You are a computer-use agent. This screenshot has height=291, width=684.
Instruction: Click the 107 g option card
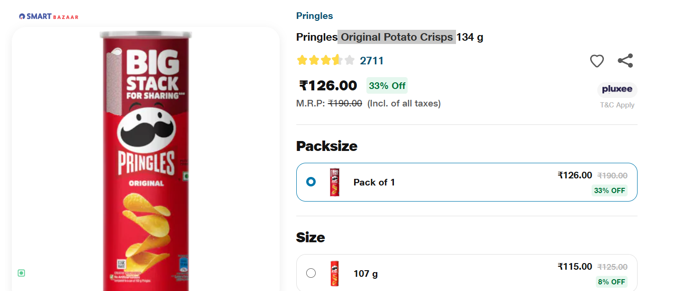tap(467, 273)
